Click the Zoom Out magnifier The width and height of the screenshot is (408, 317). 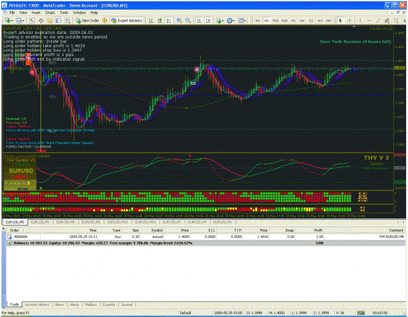click(x=188, y=20)
